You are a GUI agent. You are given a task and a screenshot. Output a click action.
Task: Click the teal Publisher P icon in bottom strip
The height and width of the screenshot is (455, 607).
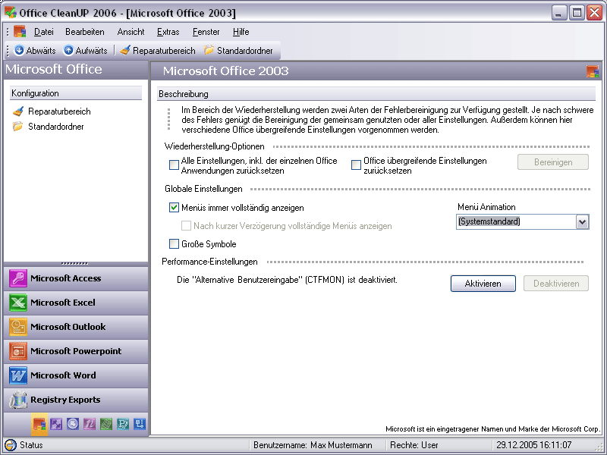123,424
